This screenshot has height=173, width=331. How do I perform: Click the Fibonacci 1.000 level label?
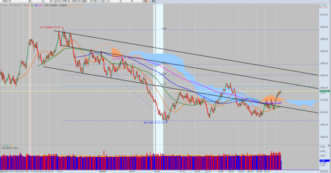pyautogui.click(x=164, y=29)
